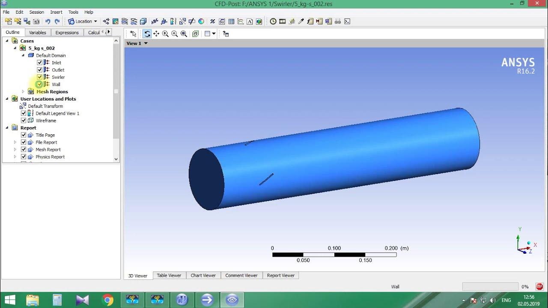Open the Session menu
Screen dimensions: 548x308
pos(36,12)
